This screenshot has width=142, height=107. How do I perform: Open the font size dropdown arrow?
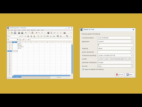click(x=25, y=36)
